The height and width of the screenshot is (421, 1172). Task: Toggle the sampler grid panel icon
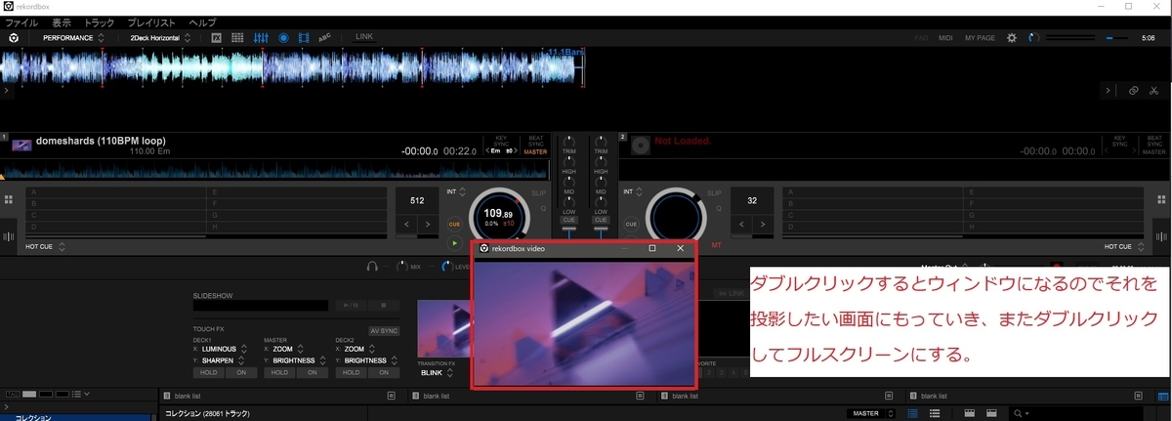coord(238,38)
